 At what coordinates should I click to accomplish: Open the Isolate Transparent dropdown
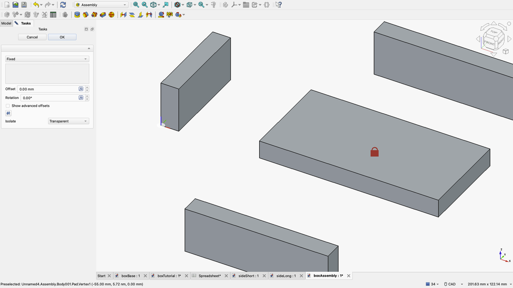[x=68, y=121]
